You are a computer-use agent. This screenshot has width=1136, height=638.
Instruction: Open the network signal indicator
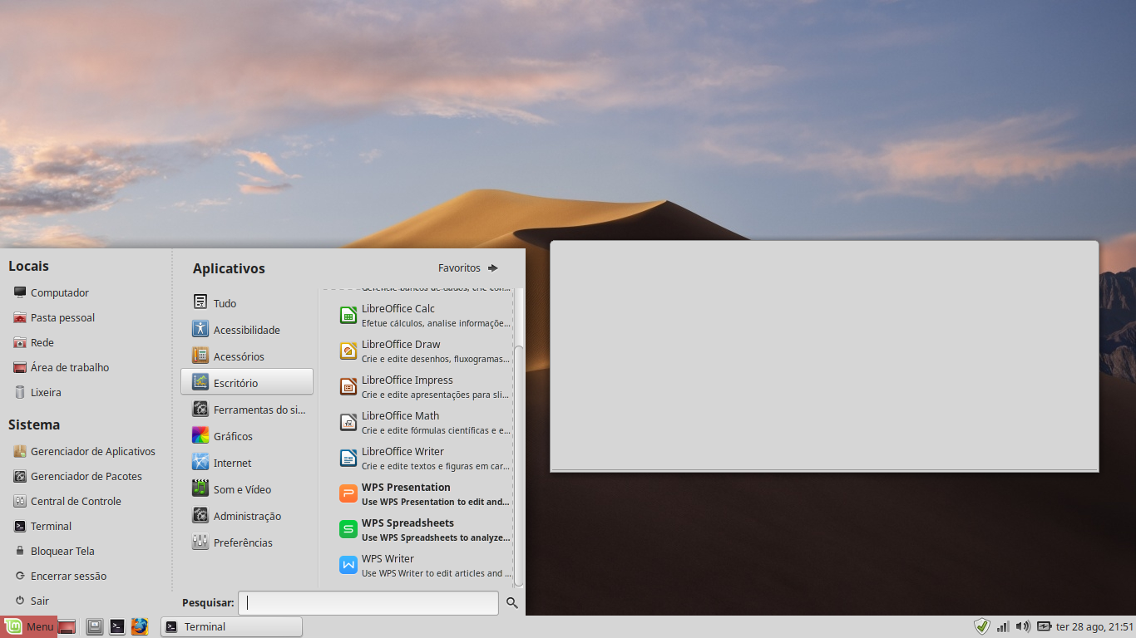[x=1003, y=626]
